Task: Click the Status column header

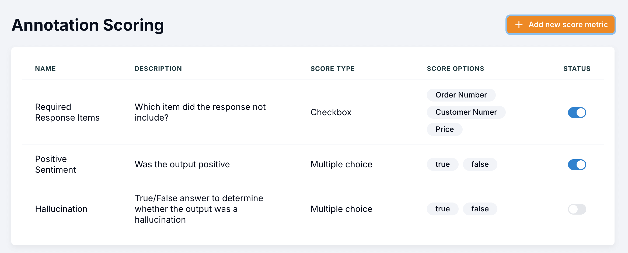Action: [577, 69]
